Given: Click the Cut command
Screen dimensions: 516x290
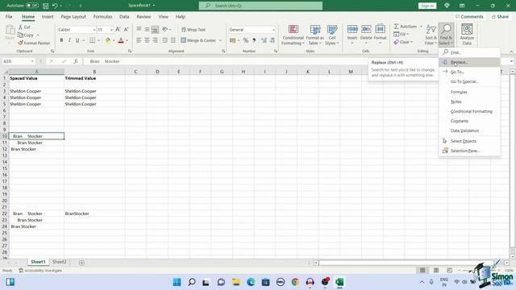Looking at the screenshot, I should pyautogui.click(x=24, y=27).
